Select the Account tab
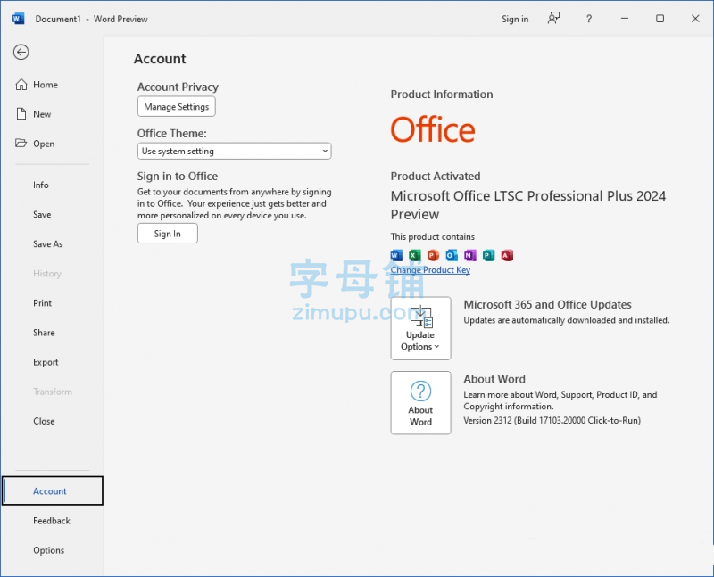The height and width of the screenshot is (577, 714). (x=53, y=490)
